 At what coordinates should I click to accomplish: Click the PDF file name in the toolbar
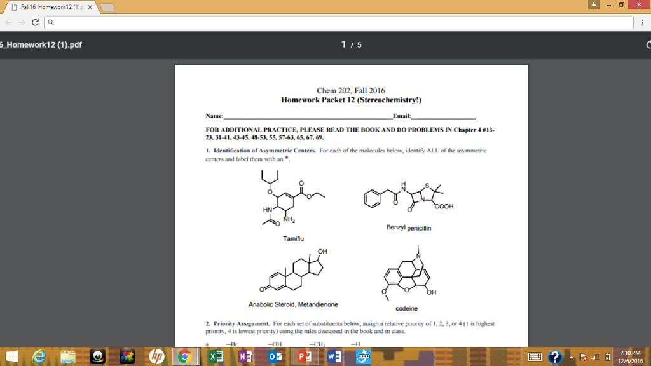(x=41, y=45)
